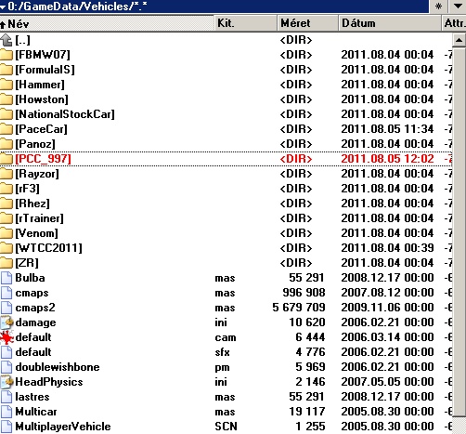This screenshot has height=434, width=466.
Task: Sort by the Attr. column header
Action: [454, 23]
